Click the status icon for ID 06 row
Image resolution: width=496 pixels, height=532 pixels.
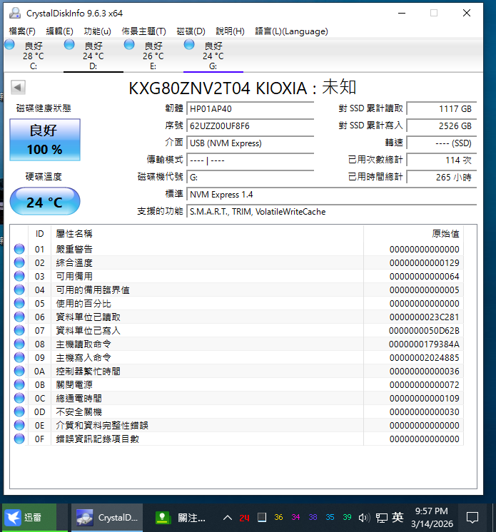[19, 317]
